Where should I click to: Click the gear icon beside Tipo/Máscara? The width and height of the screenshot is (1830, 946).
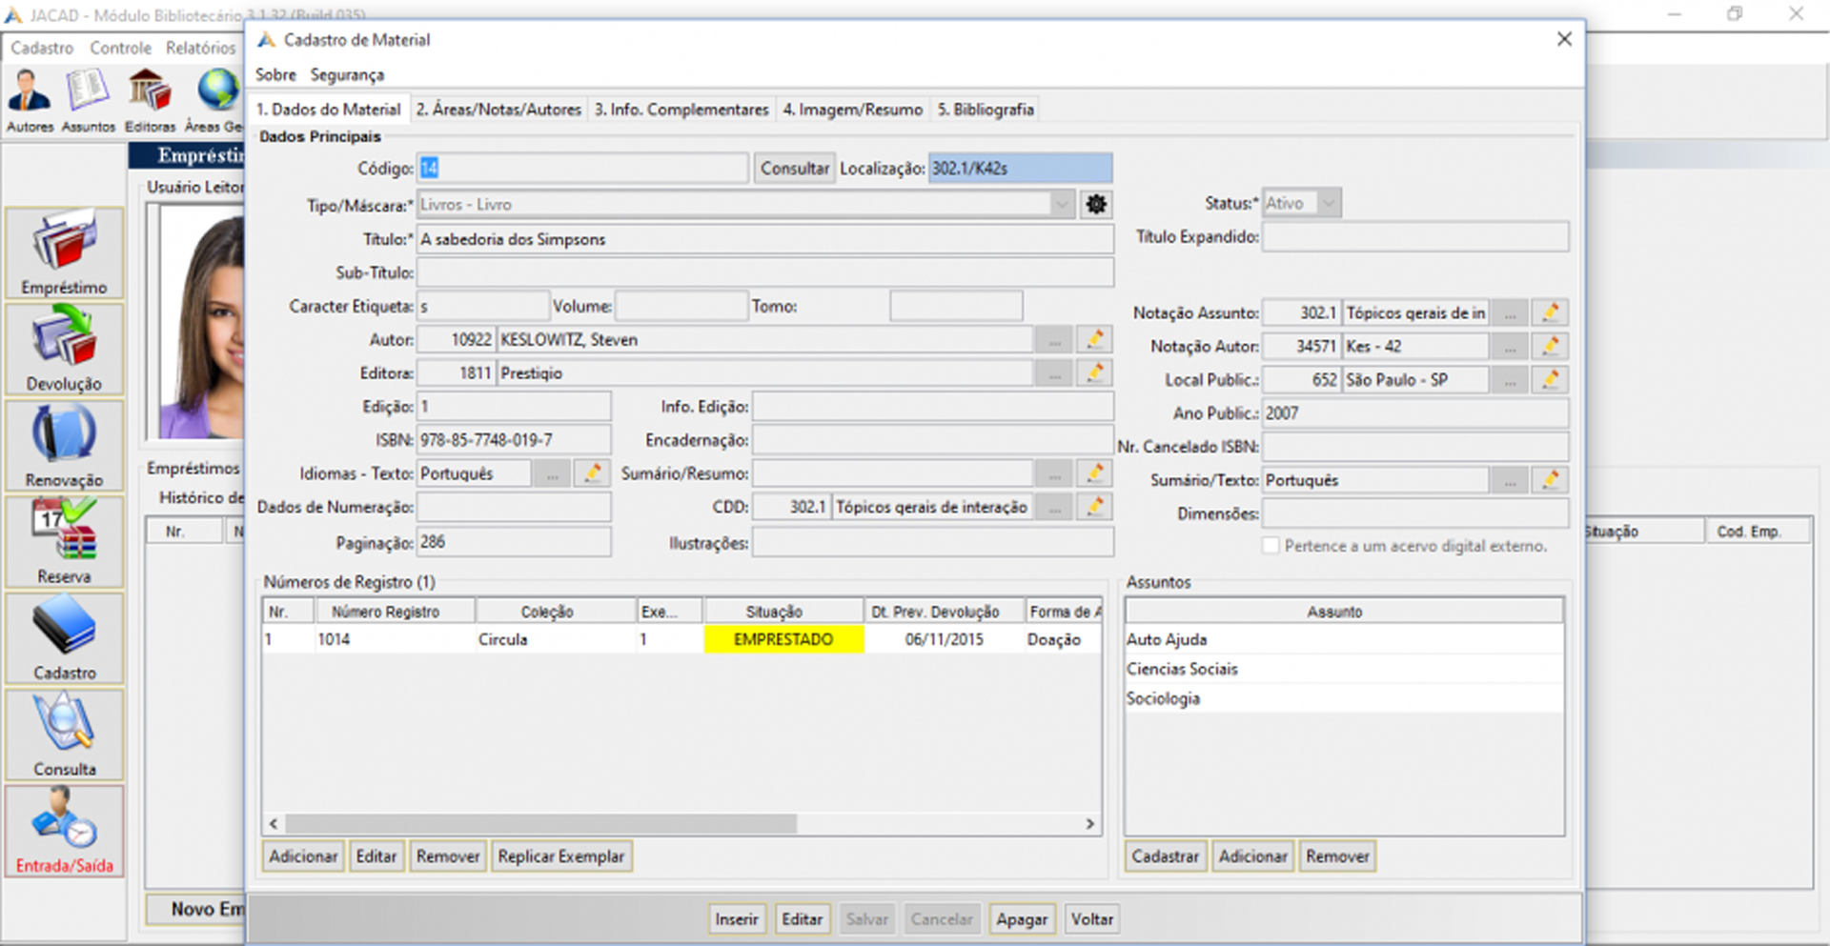(x=1096, y=204)
